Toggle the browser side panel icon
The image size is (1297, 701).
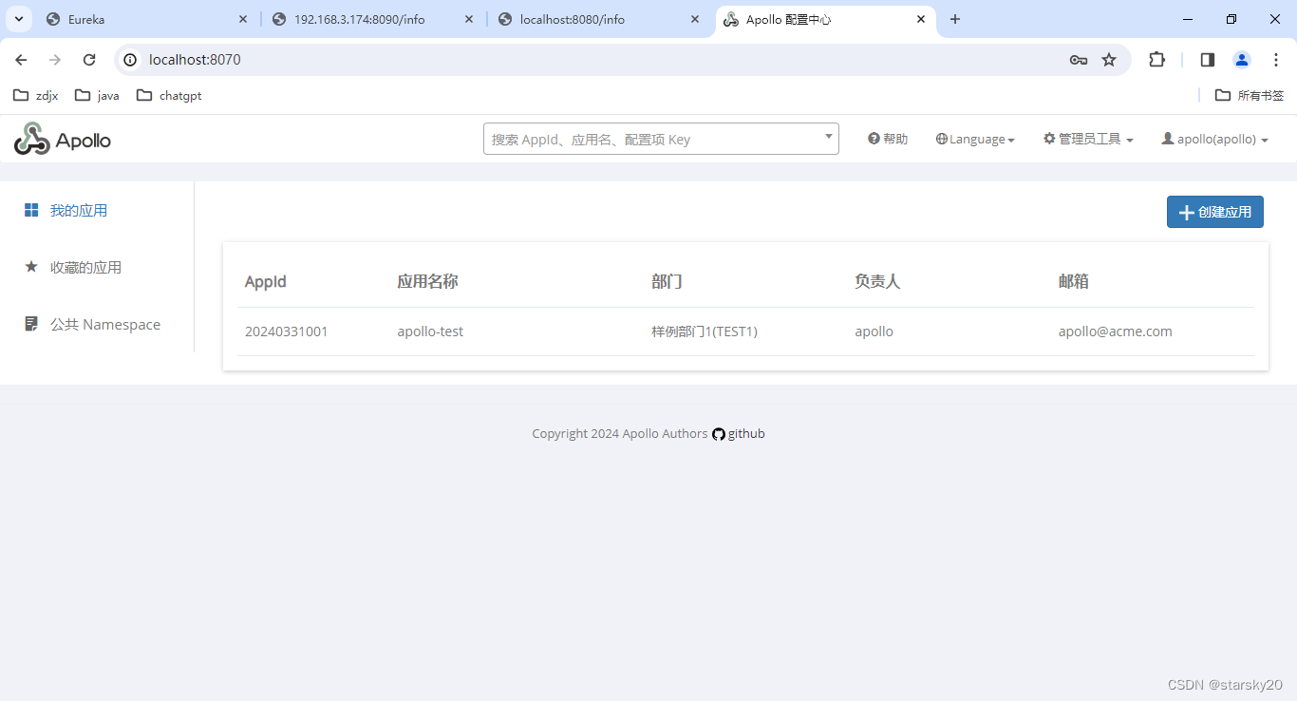pos(1207,59)
